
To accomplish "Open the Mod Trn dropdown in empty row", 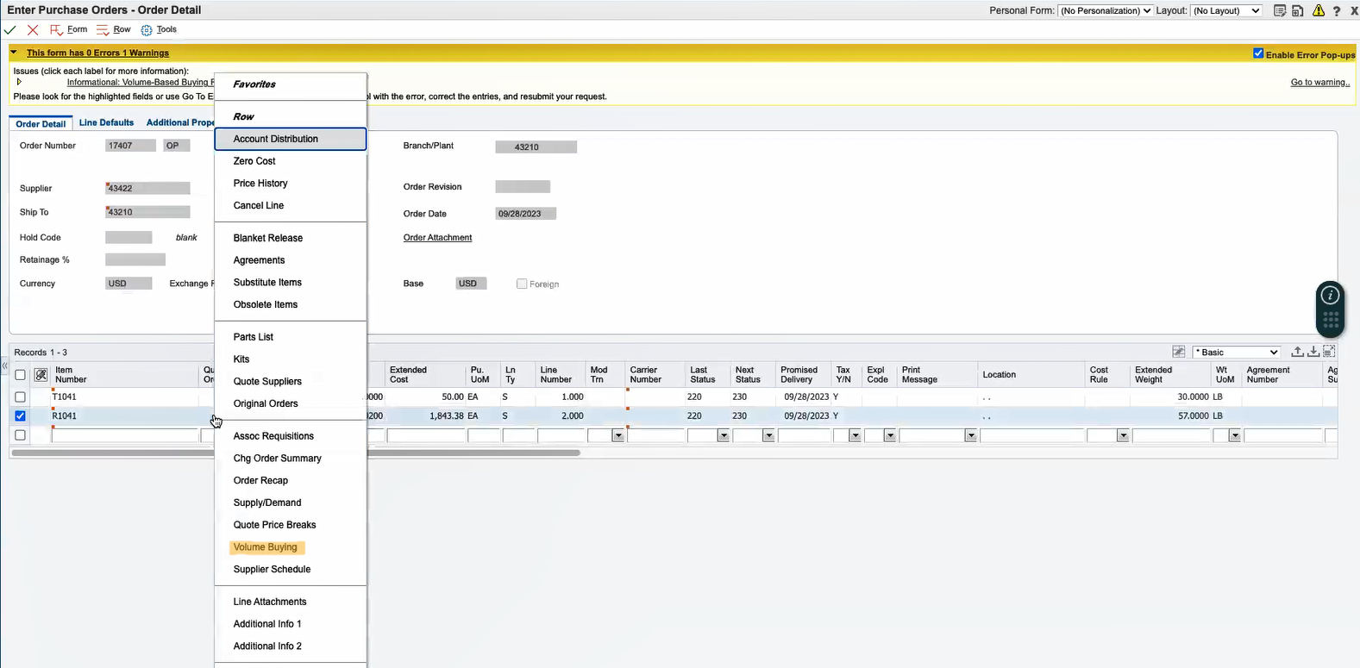I will pos(617,436).
